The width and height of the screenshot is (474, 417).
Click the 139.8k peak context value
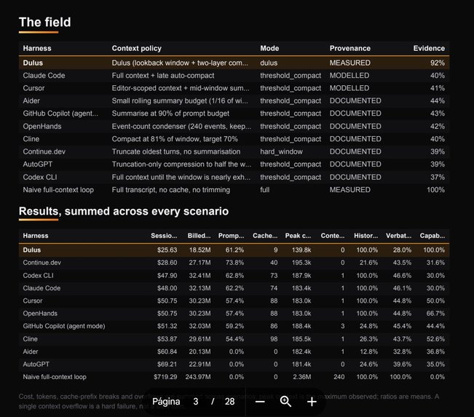(301, 250)
